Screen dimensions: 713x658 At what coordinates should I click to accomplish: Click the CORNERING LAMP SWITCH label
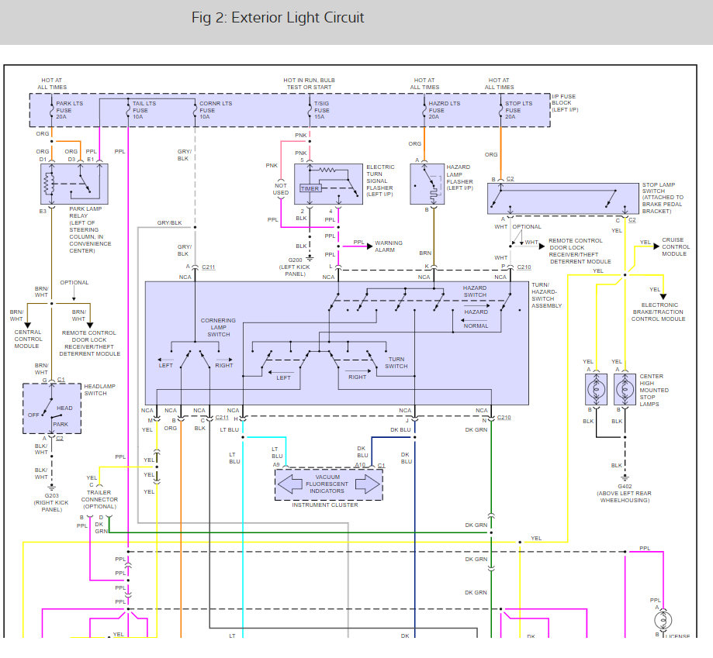218,327
